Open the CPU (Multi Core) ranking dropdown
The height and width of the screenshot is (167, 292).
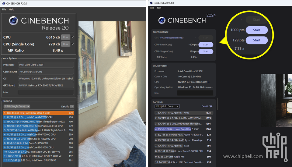(x=167, y=106)
